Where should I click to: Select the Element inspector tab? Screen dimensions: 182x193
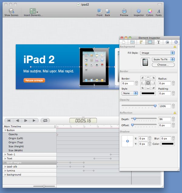[x=150, y=42]
